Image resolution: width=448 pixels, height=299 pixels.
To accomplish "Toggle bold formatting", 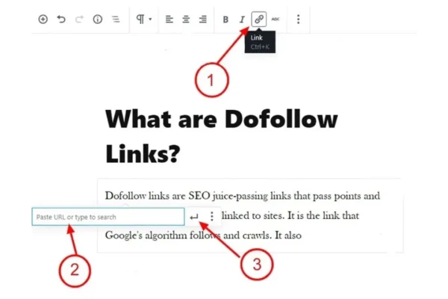I will [225, 19].
